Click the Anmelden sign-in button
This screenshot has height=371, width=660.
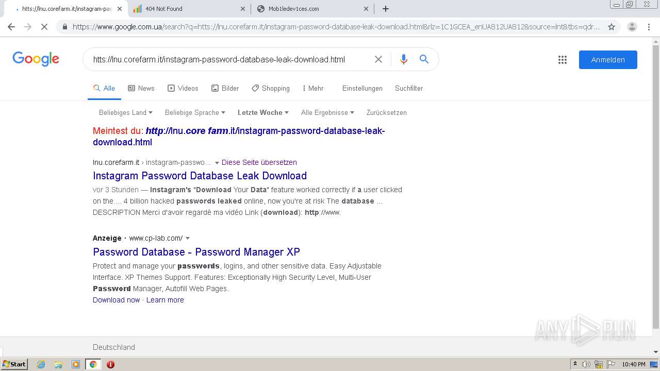click(x=608, y=60)
